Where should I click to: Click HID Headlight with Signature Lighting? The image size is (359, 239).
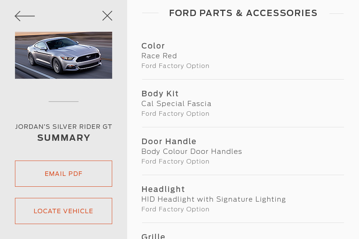pyautogui.click(x=214, y=199)
